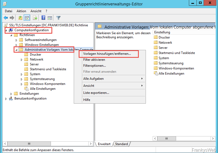The width and height of the screenshot is (218, 153).
Task: Select Systemsteuerung in the tree
Action: (x=42, y=79)
